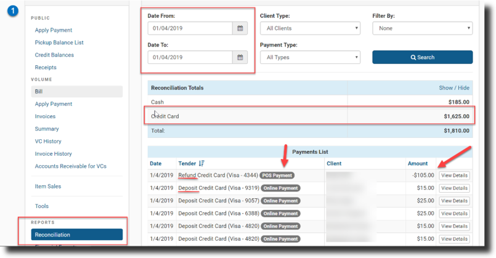Image resolution: width=496 pixels, height=258 pixels.
Task: View details of Visa 9319 deposit
Action: click(454, 188)
